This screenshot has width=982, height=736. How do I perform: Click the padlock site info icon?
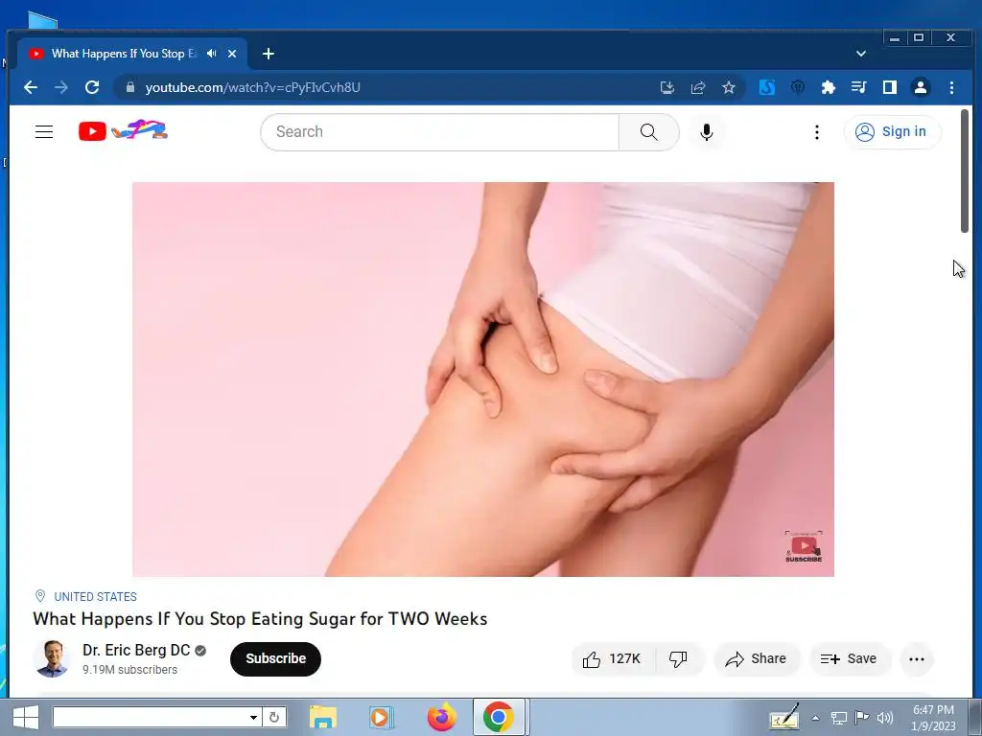(x=130, y=87)
